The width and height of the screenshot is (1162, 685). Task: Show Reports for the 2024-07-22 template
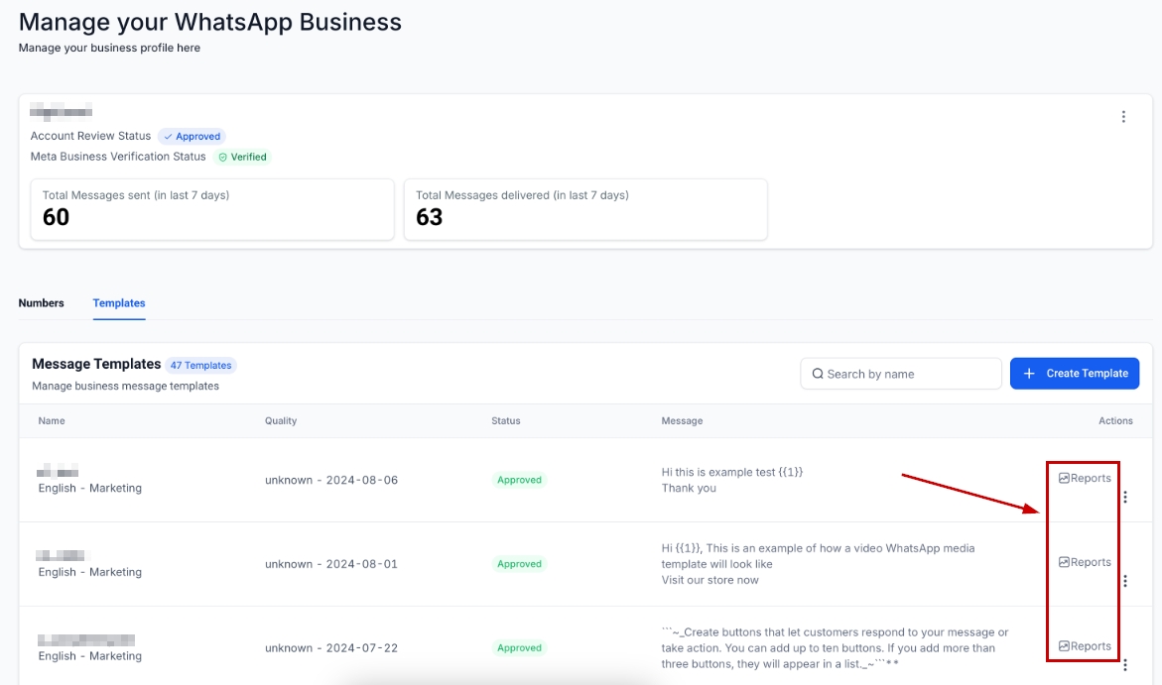(1085, 646)
